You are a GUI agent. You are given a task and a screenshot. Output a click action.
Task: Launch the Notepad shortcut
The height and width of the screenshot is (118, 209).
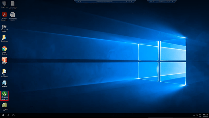pyautogui.click(x=4, y=84)
